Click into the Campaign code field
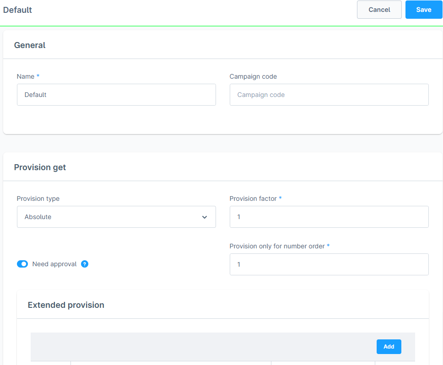The image size is (443, 365). click(x=329, y=95)
